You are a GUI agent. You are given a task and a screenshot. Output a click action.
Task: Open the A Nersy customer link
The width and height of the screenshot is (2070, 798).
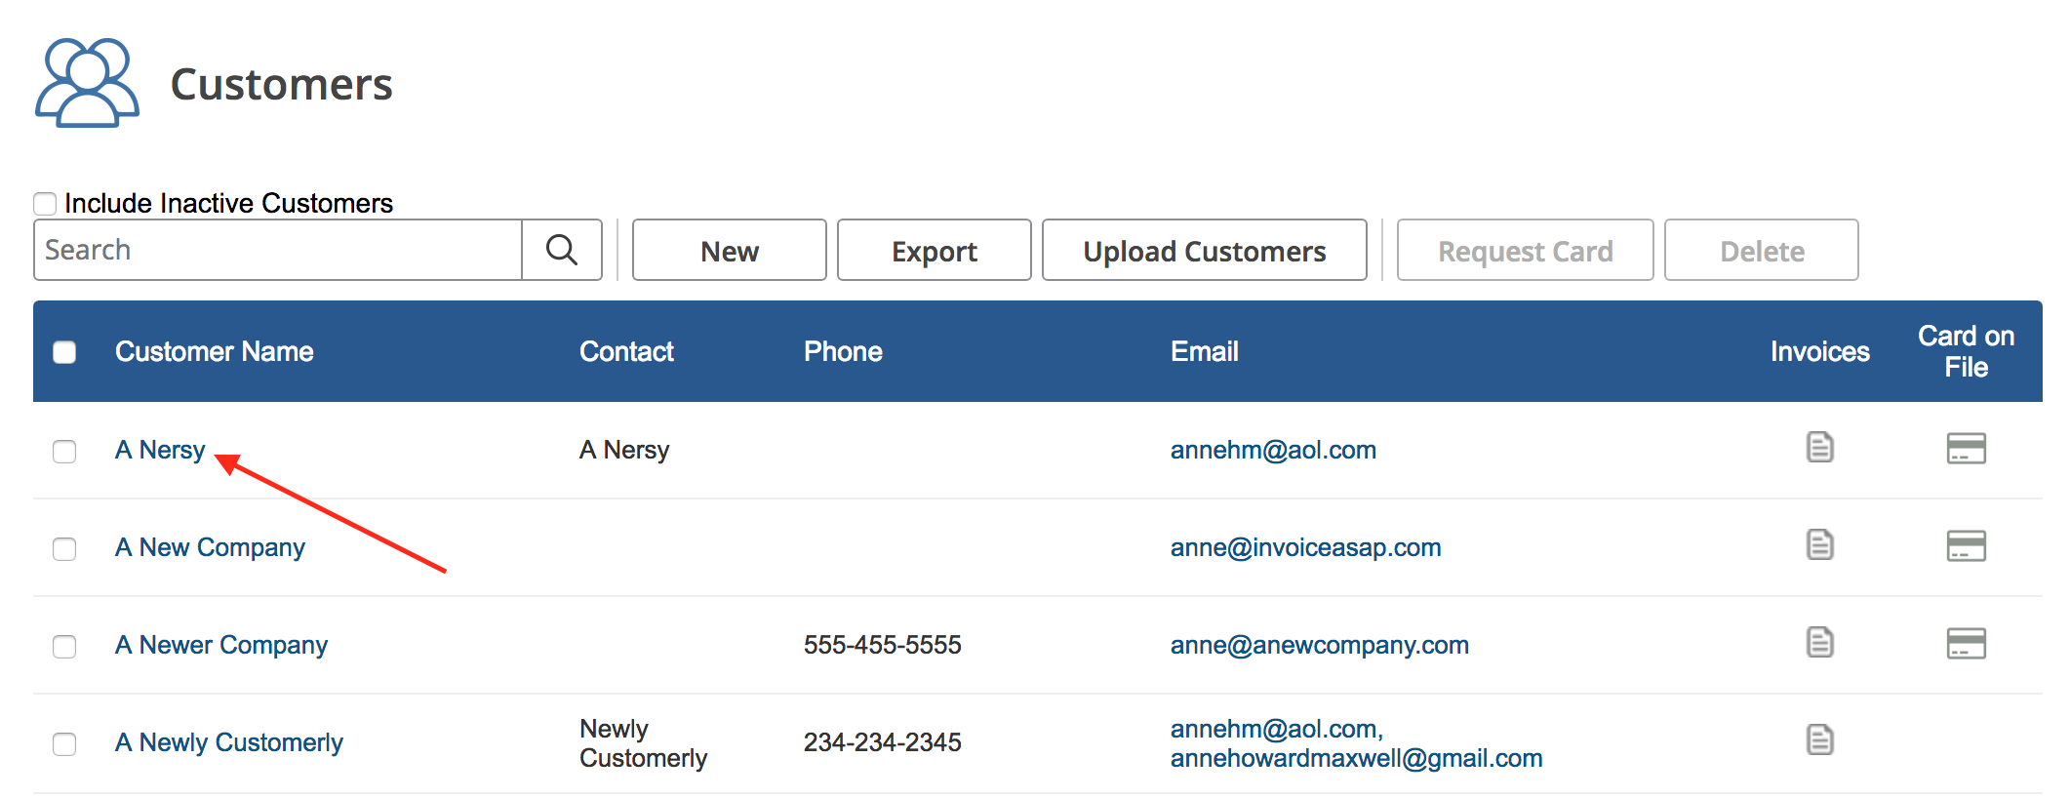(160, 450)
